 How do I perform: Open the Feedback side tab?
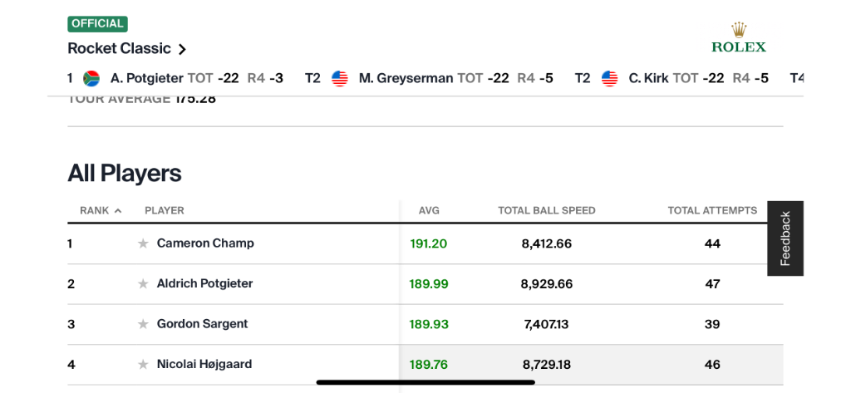(x=785, y=238)
